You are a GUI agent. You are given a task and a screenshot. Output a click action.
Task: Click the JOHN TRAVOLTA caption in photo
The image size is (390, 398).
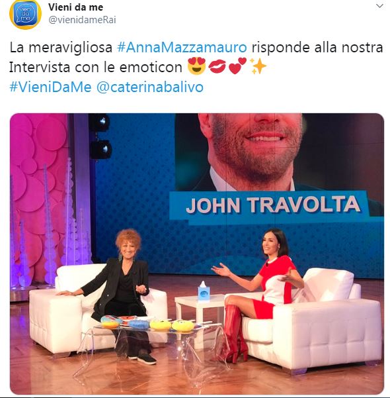273,205
